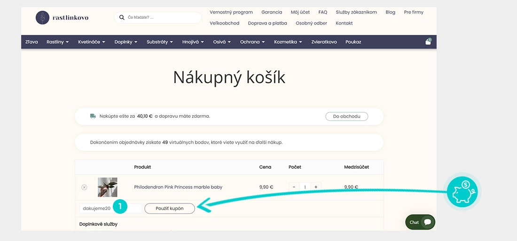The height and width of the screenshot is (241, 517).
Task: Expand the Substráty dropdown menu
Action: pyautogui.click(x=160, y=42)
